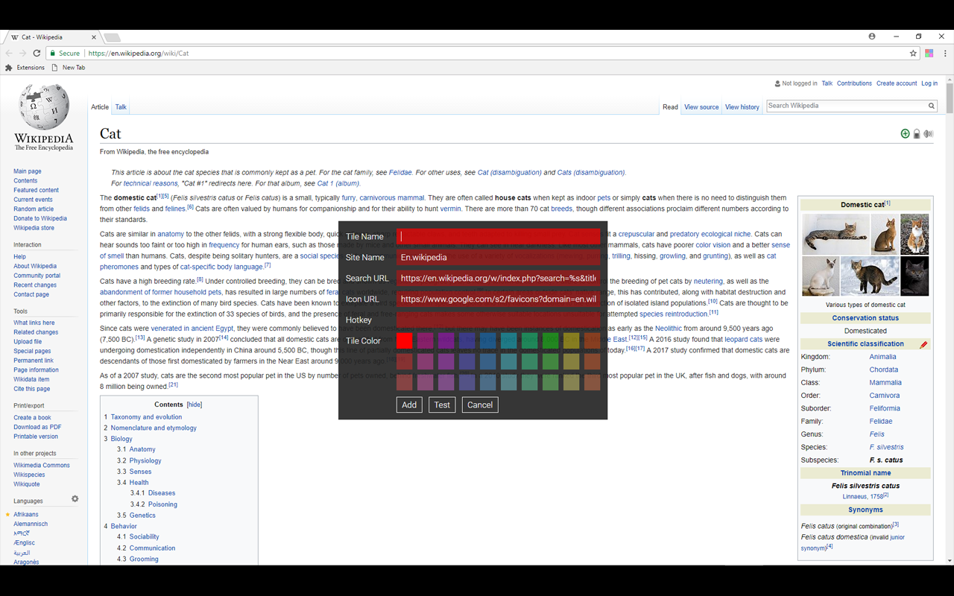954x596 pixels.
Task: Click the black cat thumbnail in the infobox
Action: coord(914,276)
